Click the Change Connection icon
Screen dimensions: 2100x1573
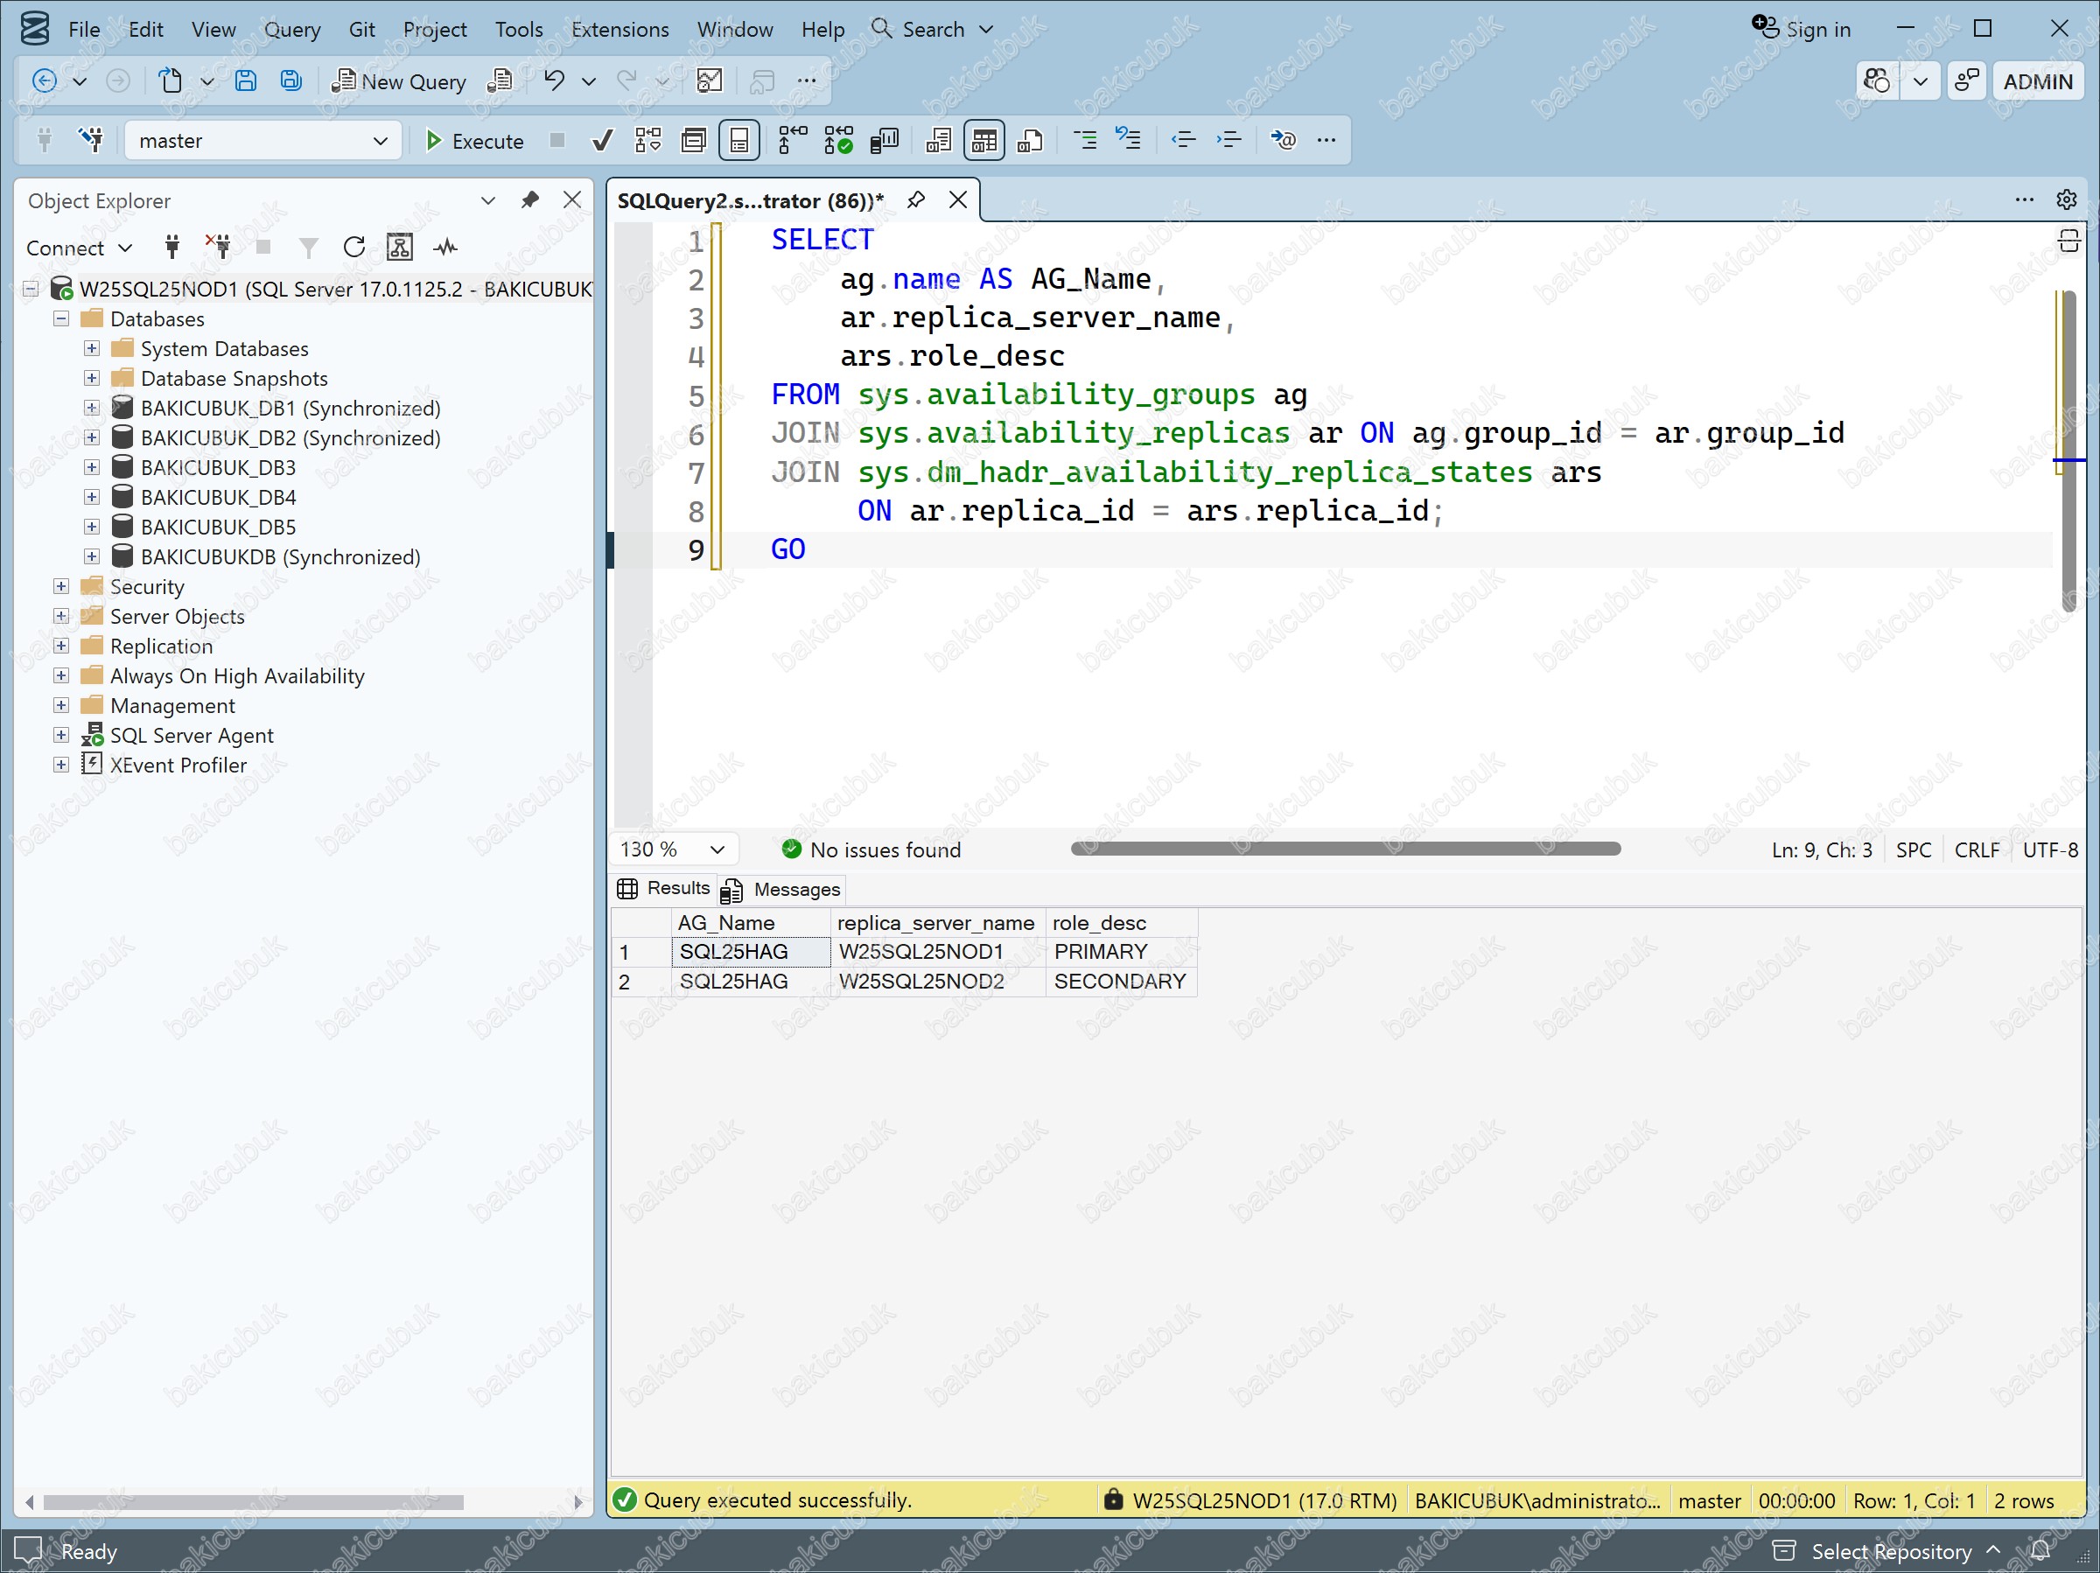pyautogui.click(x=92, y=142)
